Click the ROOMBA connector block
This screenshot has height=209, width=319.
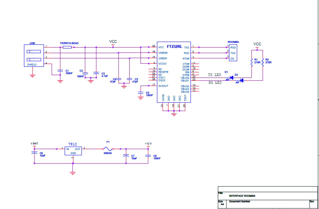click(233, 53)
